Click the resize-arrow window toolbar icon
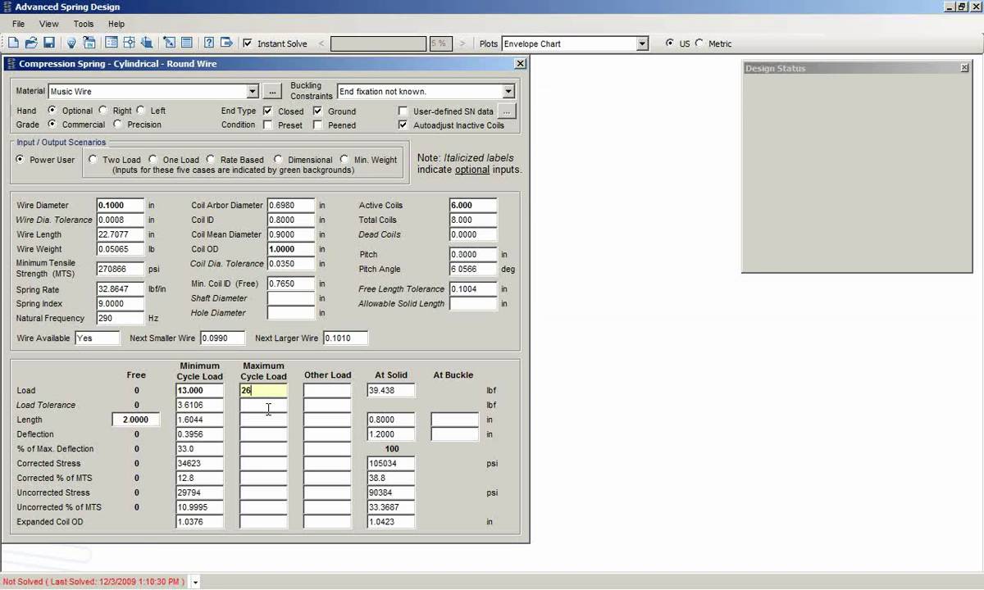 pos(169,43)
